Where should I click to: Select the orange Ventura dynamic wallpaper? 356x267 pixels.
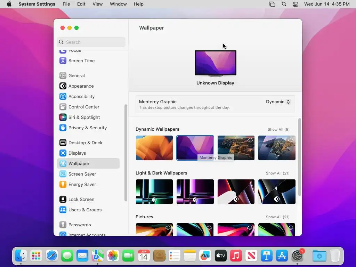coord(154,148)
